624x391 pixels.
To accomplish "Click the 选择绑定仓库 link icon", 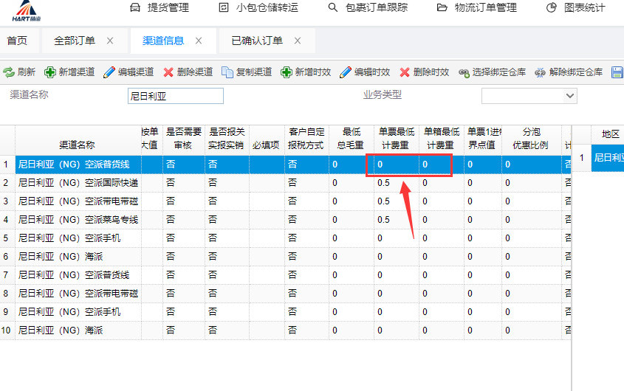I will tap(464, 72).
